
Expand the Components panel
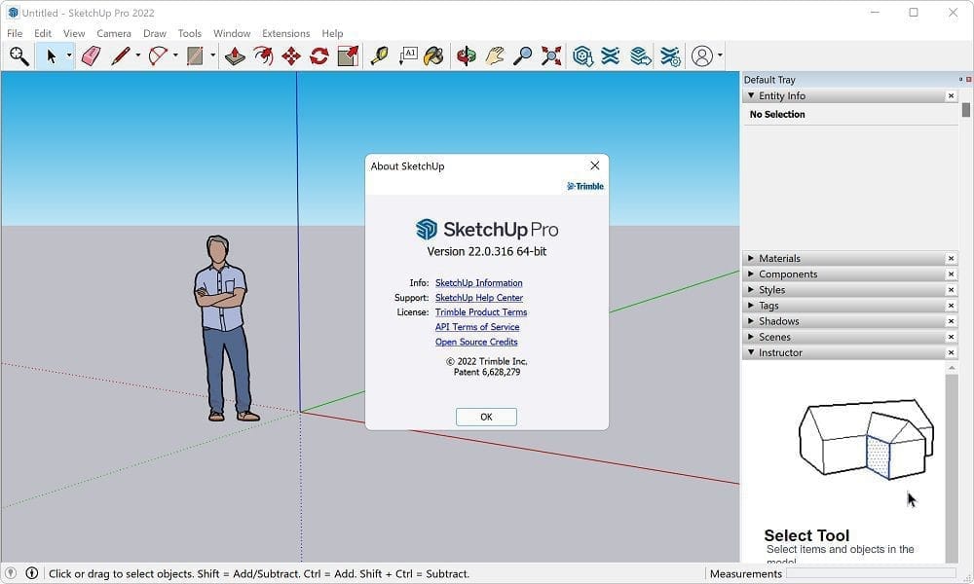tap(751, 274)
